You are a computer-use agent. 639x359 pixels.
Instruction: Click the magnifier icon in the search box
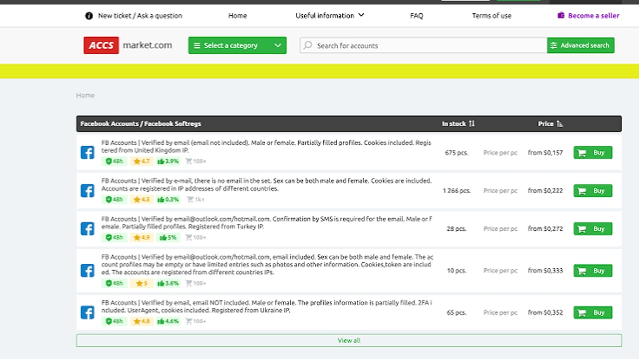(x=308, y=45)
